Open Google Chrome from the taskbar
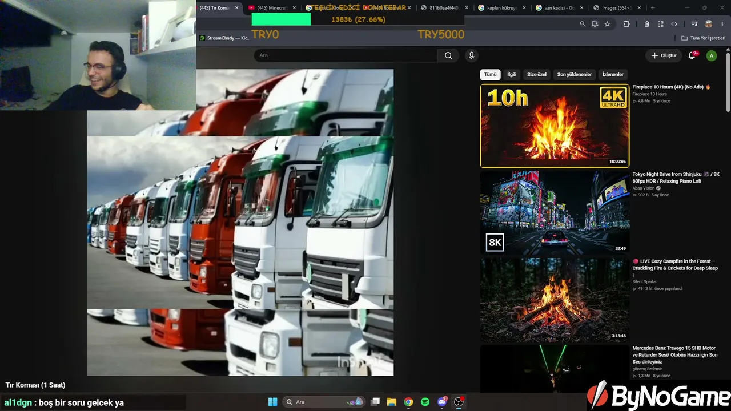The image size is (731, 411). pyautogui.click(x=408, y=402)
